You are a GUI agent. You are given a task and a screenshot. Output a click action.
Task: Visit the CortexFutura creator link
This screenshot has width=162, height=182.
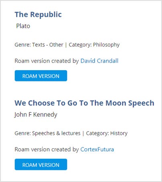click(97, 150)
